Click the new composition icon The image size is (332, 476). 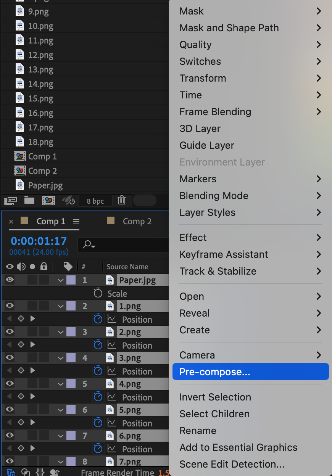pos(48,200)
